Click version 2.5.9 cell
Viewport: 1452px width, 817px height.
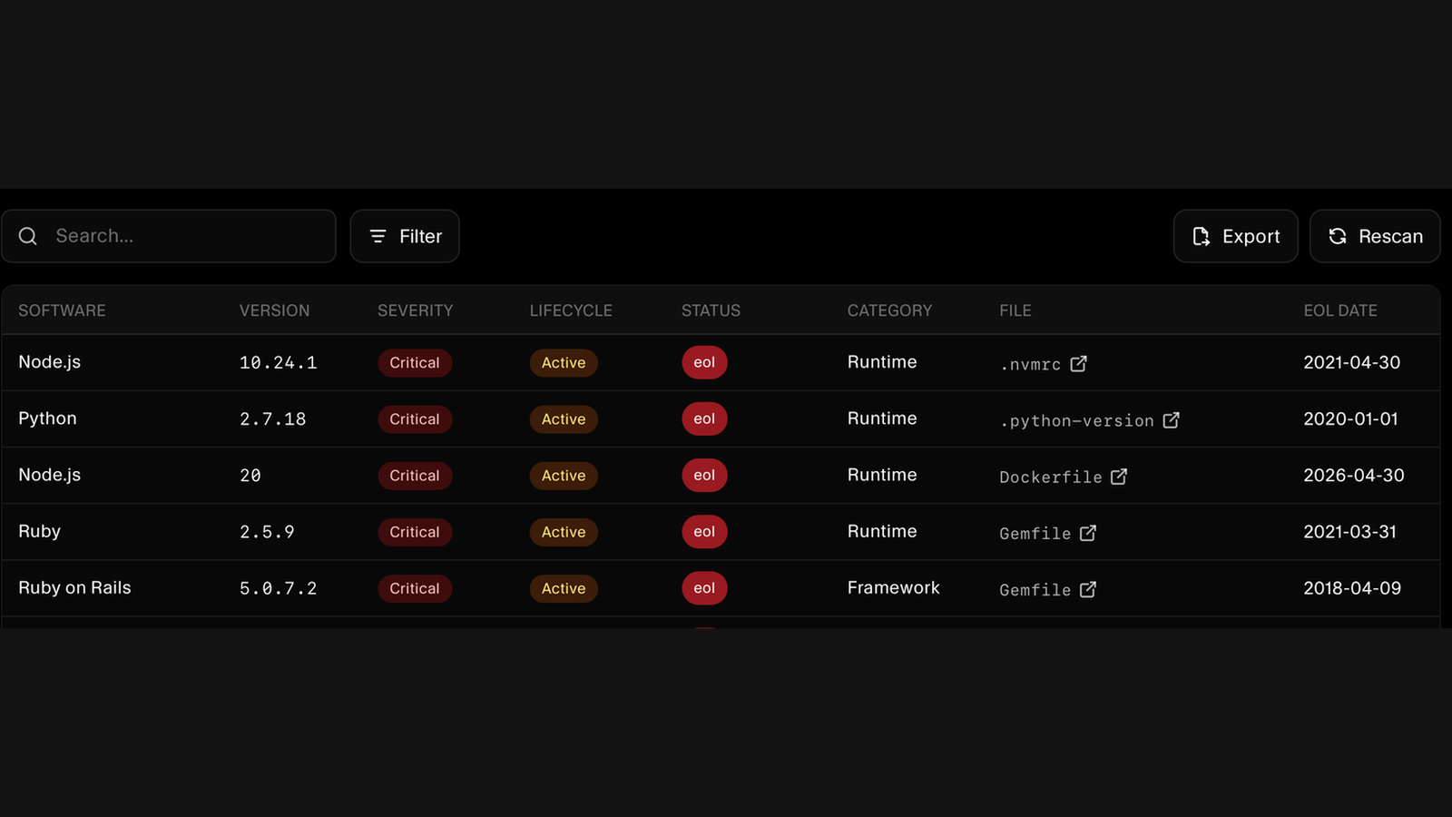267,532
